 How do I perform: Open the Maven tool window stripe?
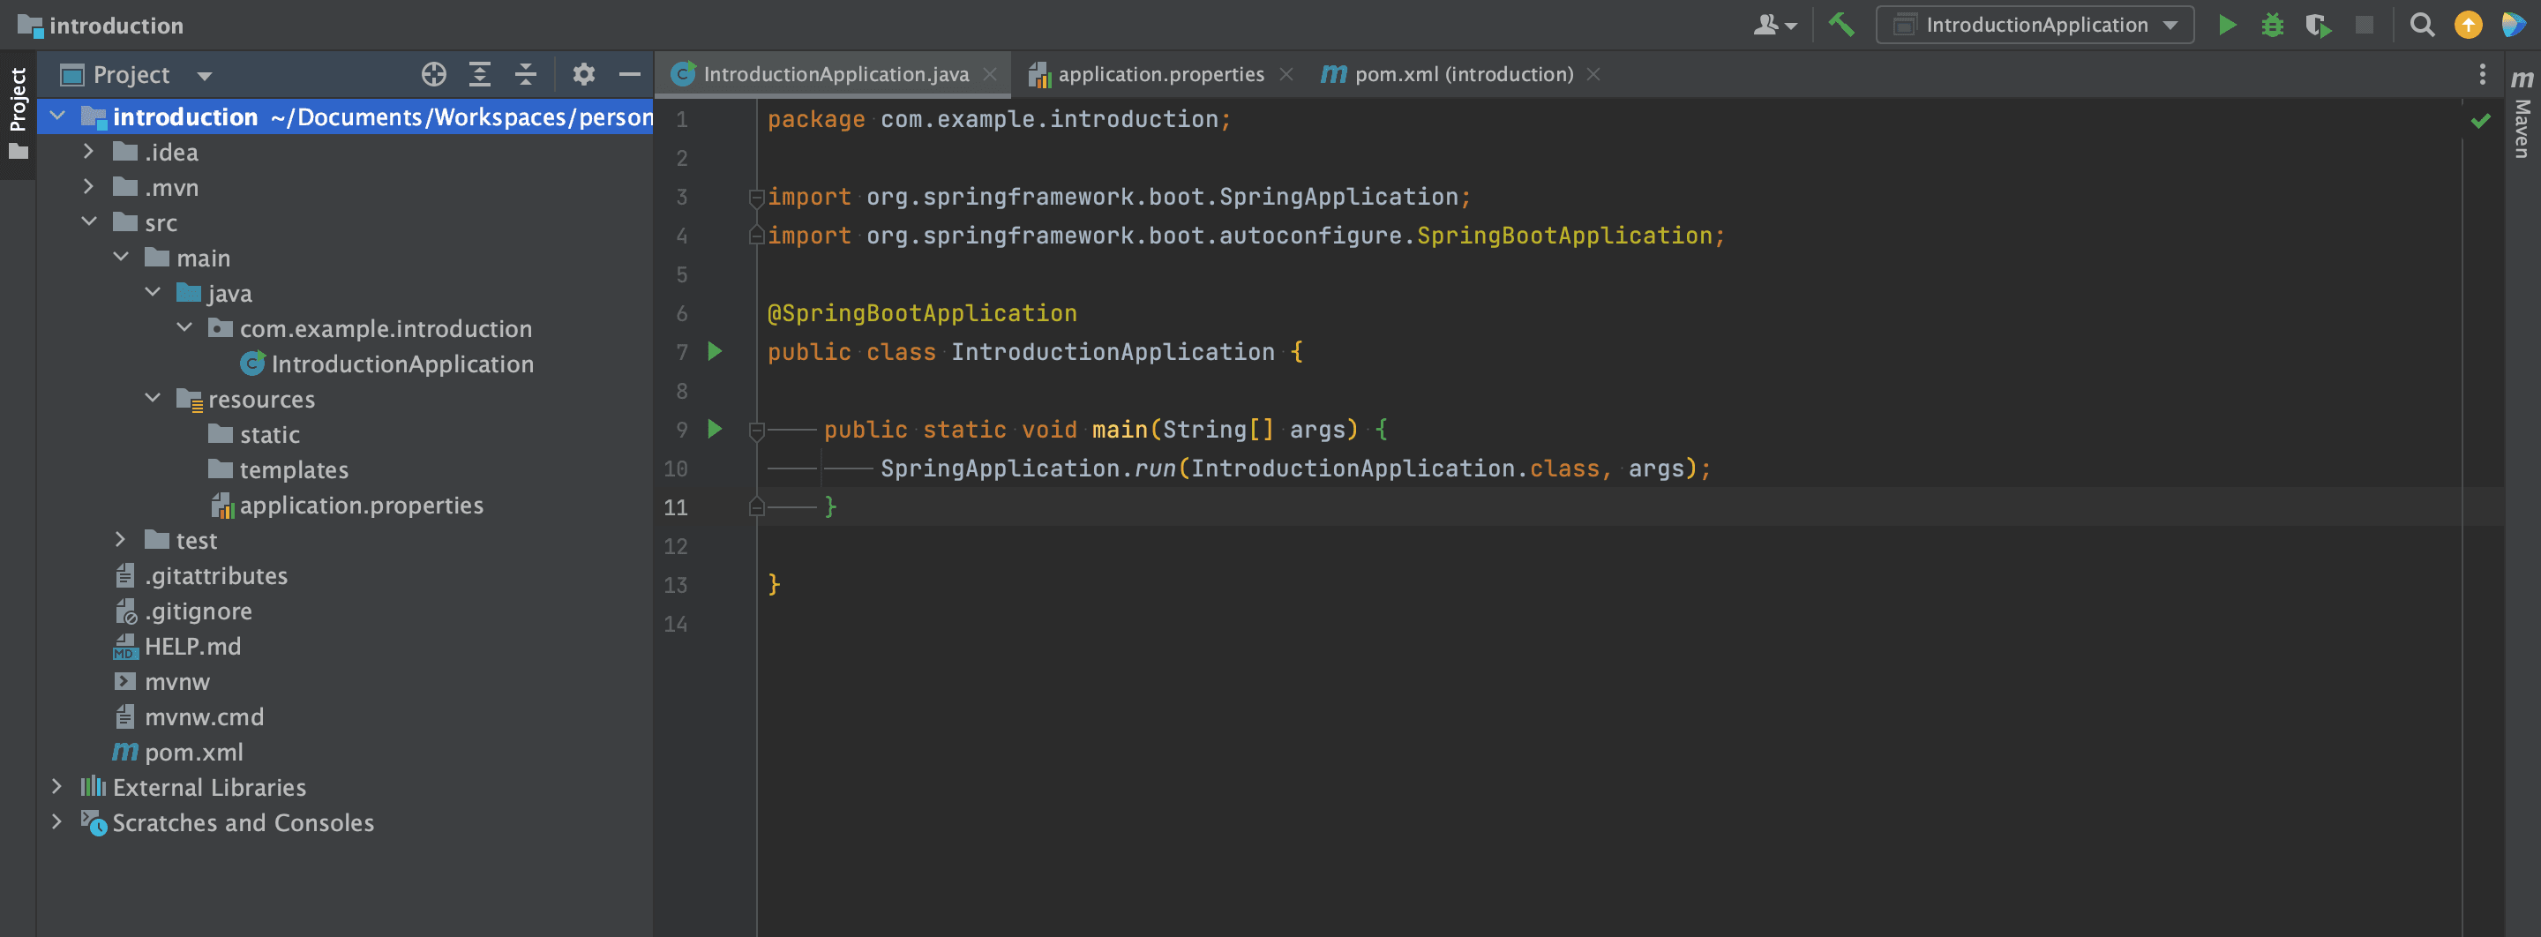(2522, 115)
